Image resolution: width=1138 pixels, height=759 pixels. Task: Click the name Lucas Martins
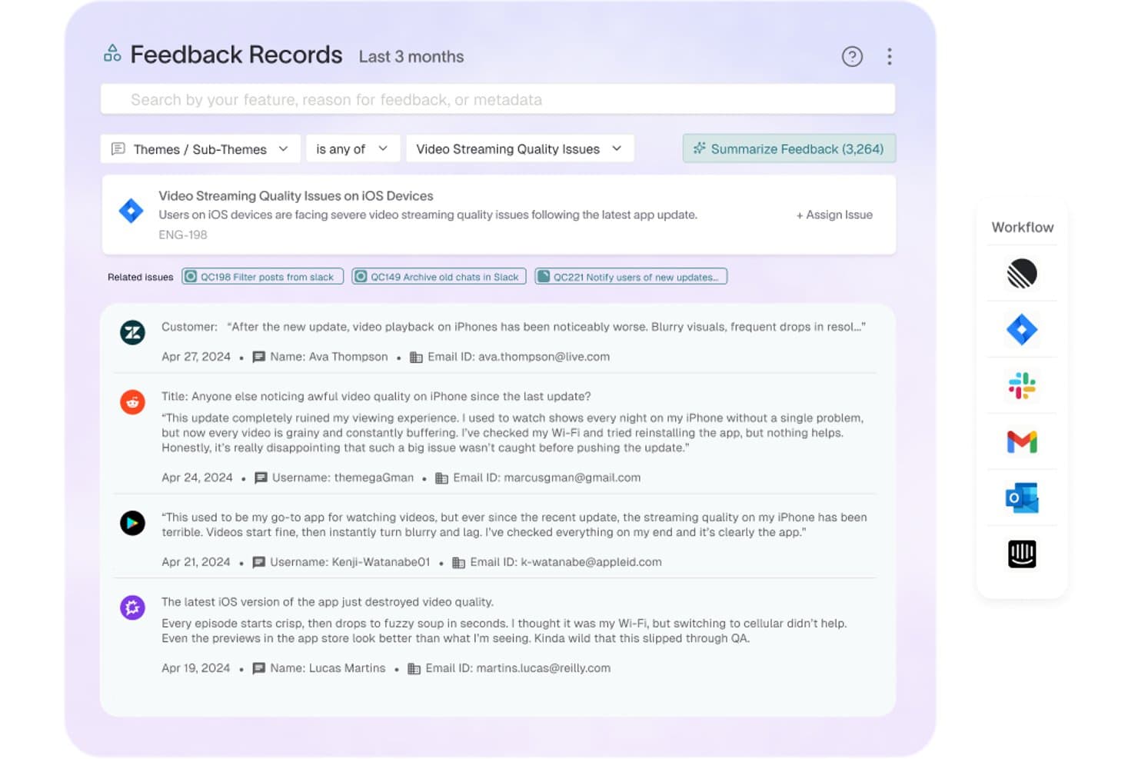coord(347,668)
